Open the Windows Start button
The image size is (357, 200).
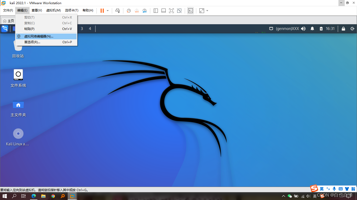pos(5,196)
